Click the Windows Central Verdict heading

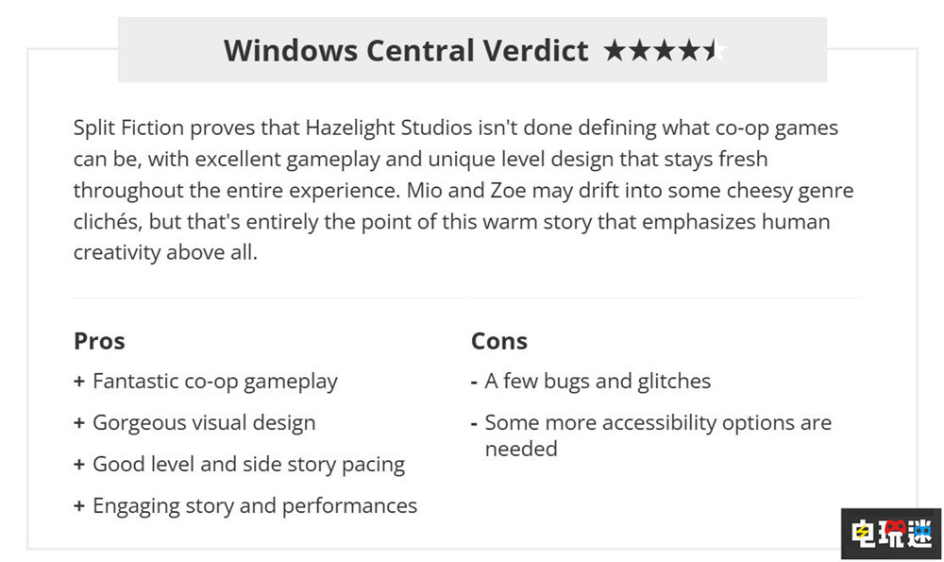point(406,50)
